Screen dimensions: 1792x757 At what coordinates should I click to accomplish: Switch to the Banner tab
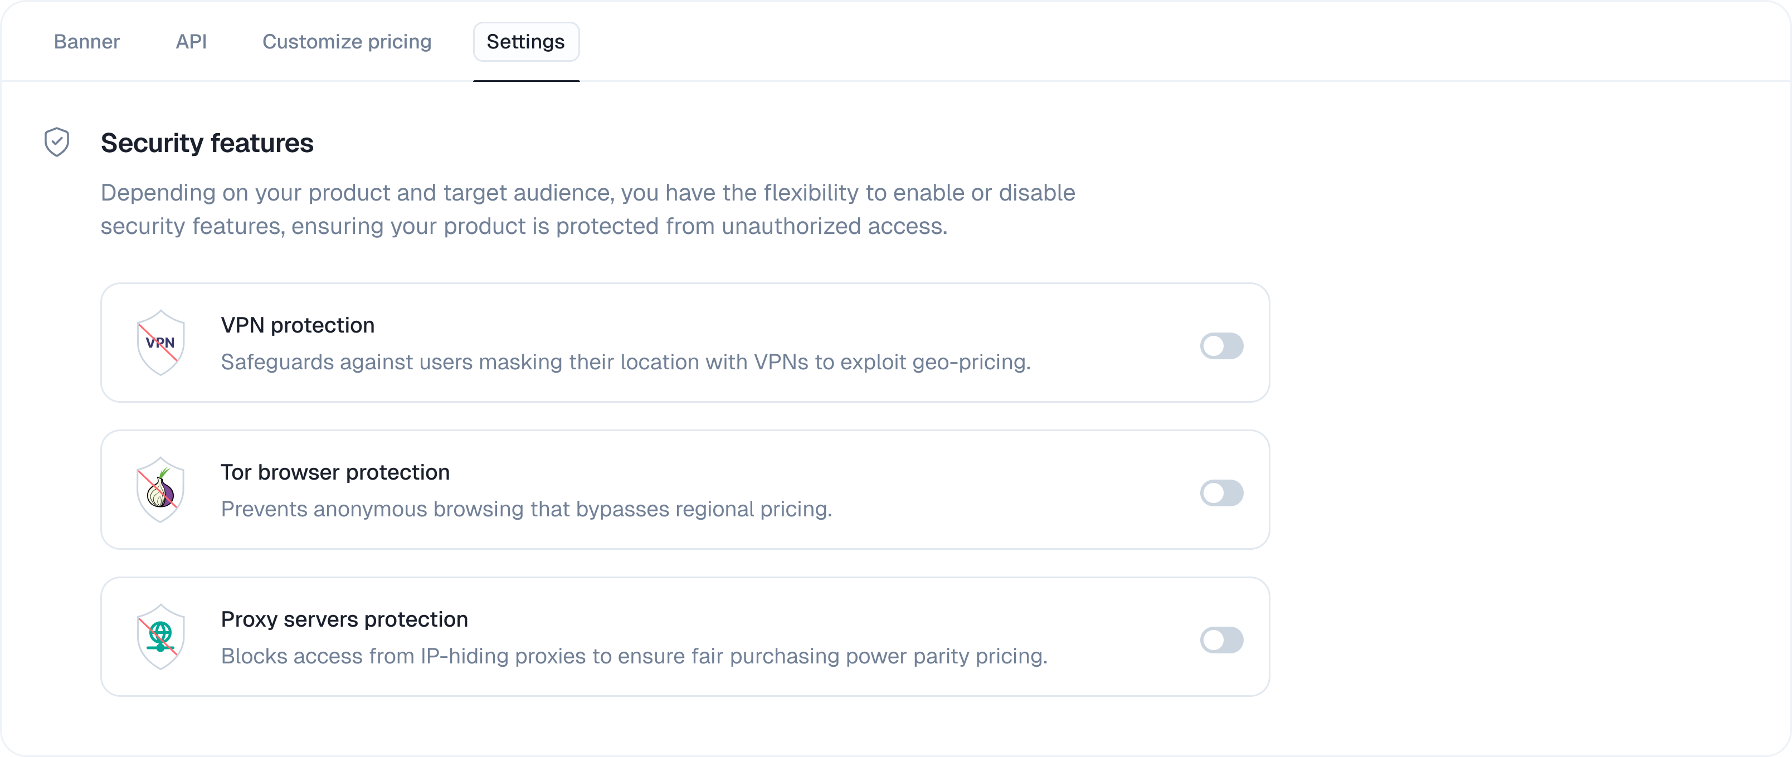pos(86,42)
